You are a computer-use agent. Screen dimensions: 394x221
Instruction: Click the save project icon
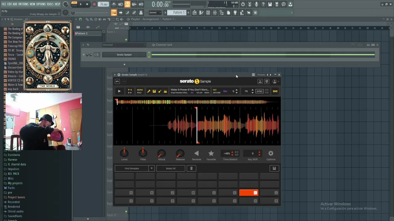270,4
